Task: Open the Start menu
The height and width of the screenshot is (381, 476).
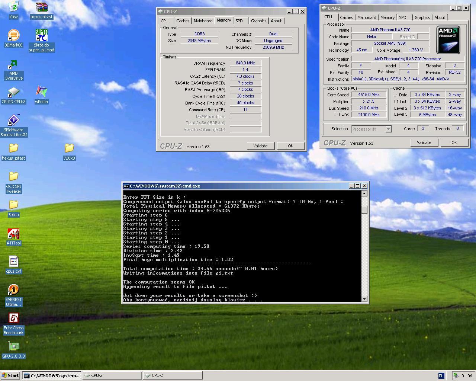Action: click(10, 375)
